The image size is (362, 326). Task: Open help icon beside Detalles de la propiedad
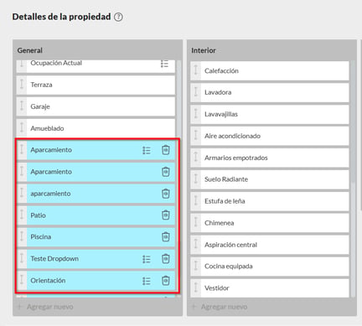[118, 17]
